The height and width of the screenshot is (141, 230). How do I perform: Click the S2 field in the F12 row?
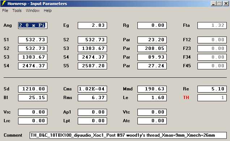[x=93, y=40]
